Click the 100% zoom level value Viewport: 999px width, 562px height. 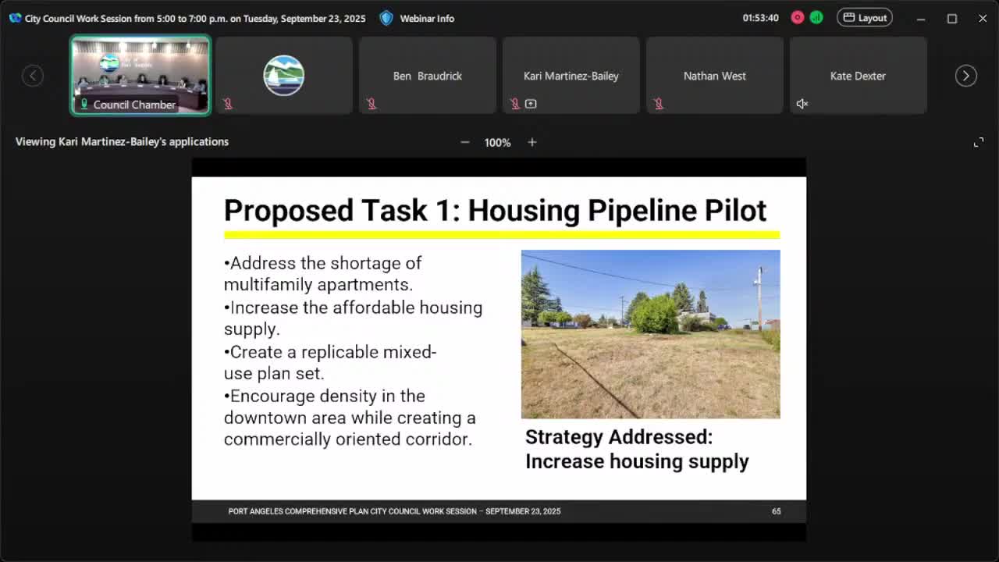pyautogui.click(x=497, y=142)
